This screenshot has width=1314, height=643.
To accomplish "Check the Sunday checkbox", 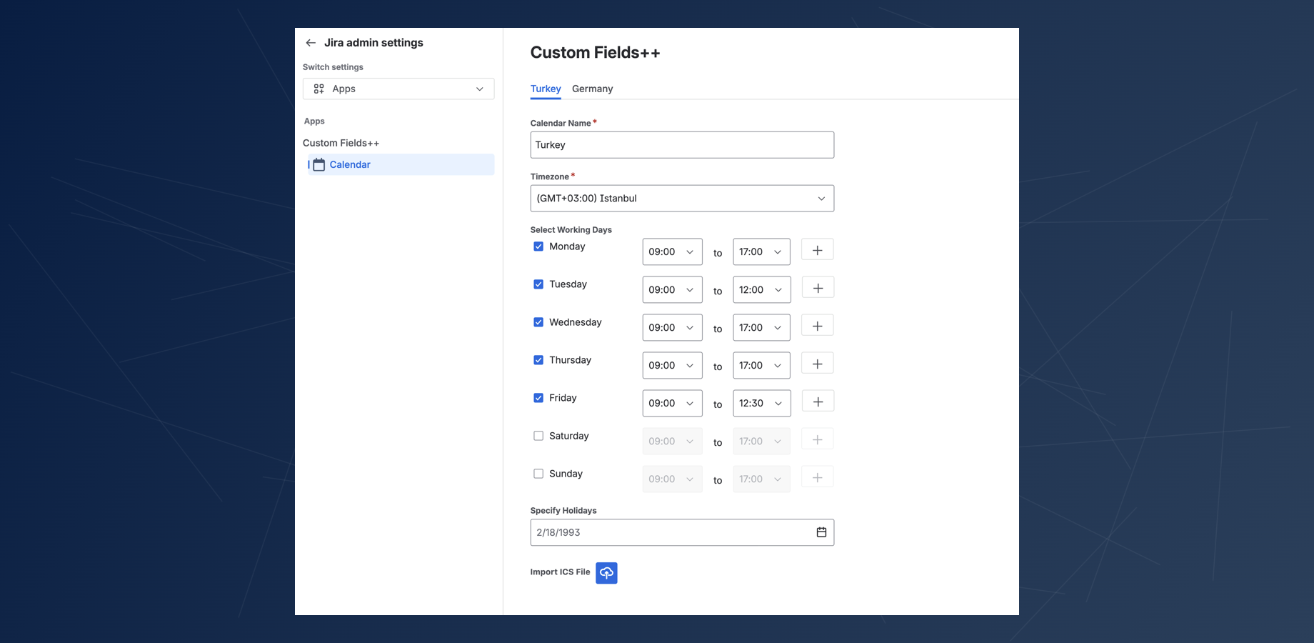I will 538,474.
